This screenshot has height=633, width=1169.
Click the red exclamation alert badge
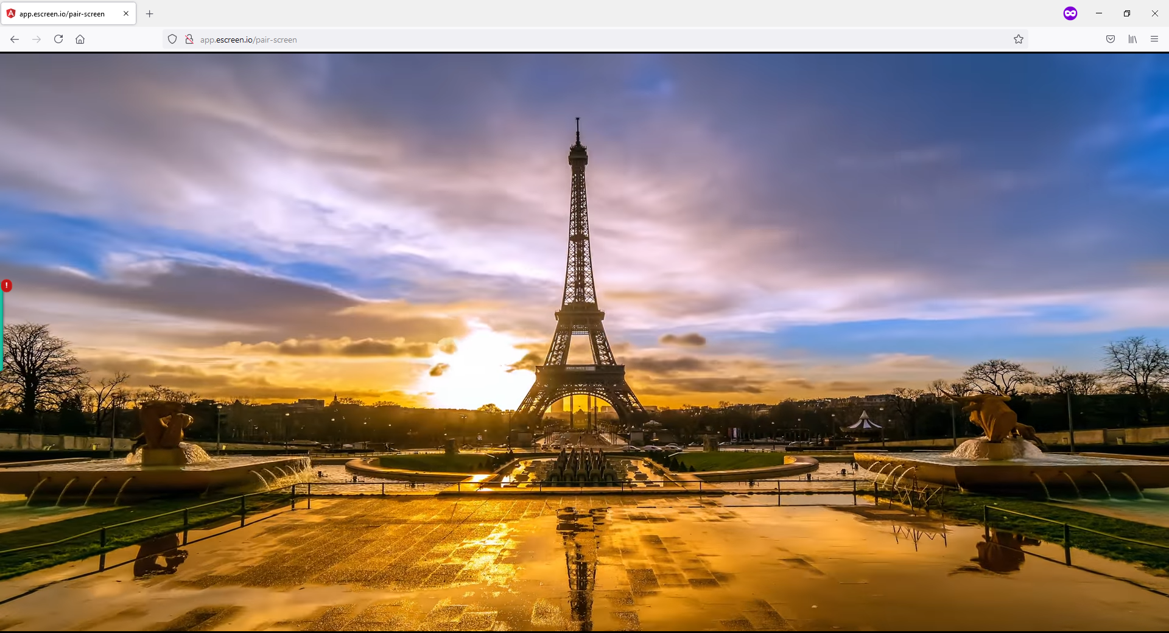coord(7,285)
